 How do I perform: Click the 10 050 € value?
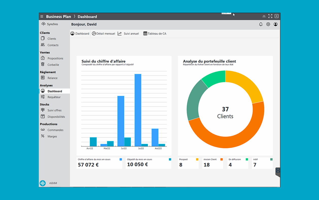[x=137, y=164]
